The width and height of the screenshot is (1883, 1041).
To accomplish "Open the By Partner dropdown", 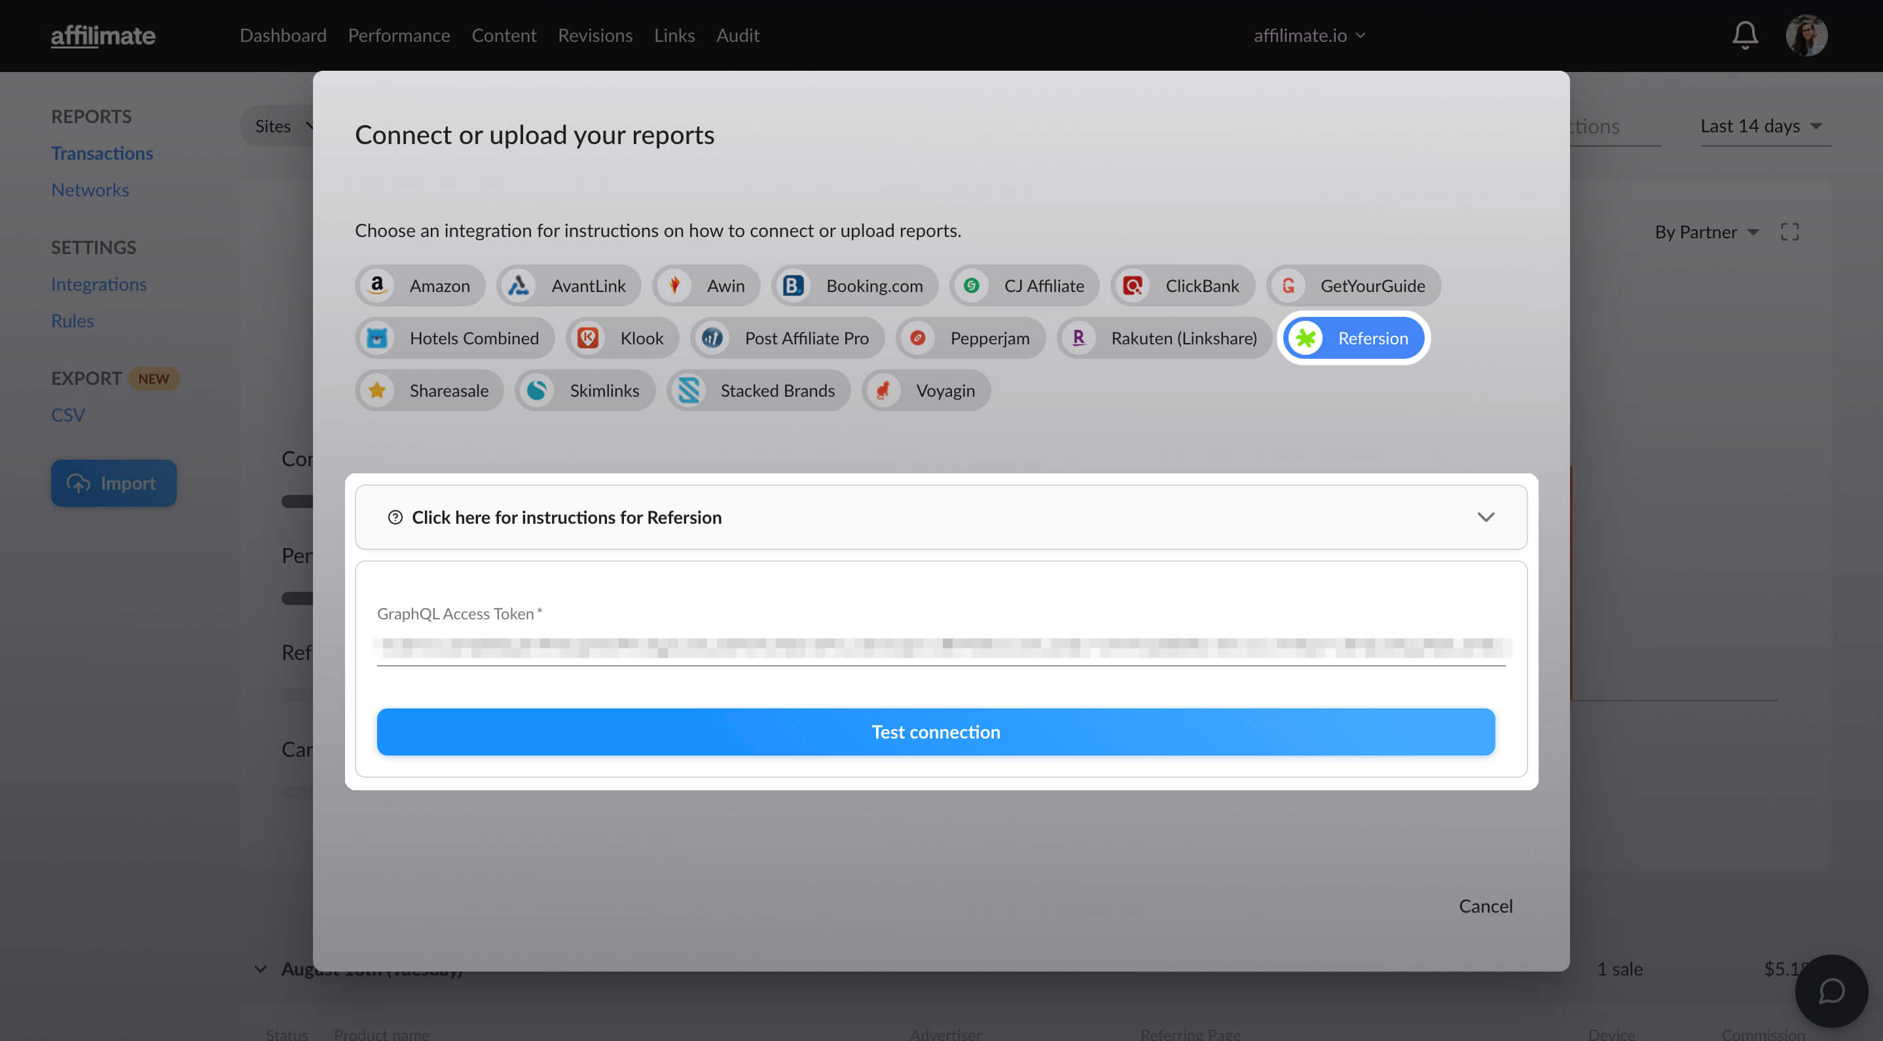I will (x=1706, y=232).
